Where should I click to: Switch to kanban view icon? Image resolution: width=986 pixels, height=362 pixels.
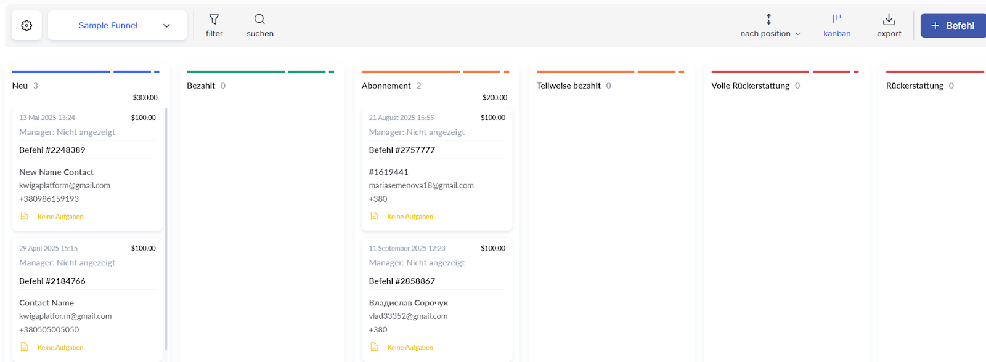836,20
